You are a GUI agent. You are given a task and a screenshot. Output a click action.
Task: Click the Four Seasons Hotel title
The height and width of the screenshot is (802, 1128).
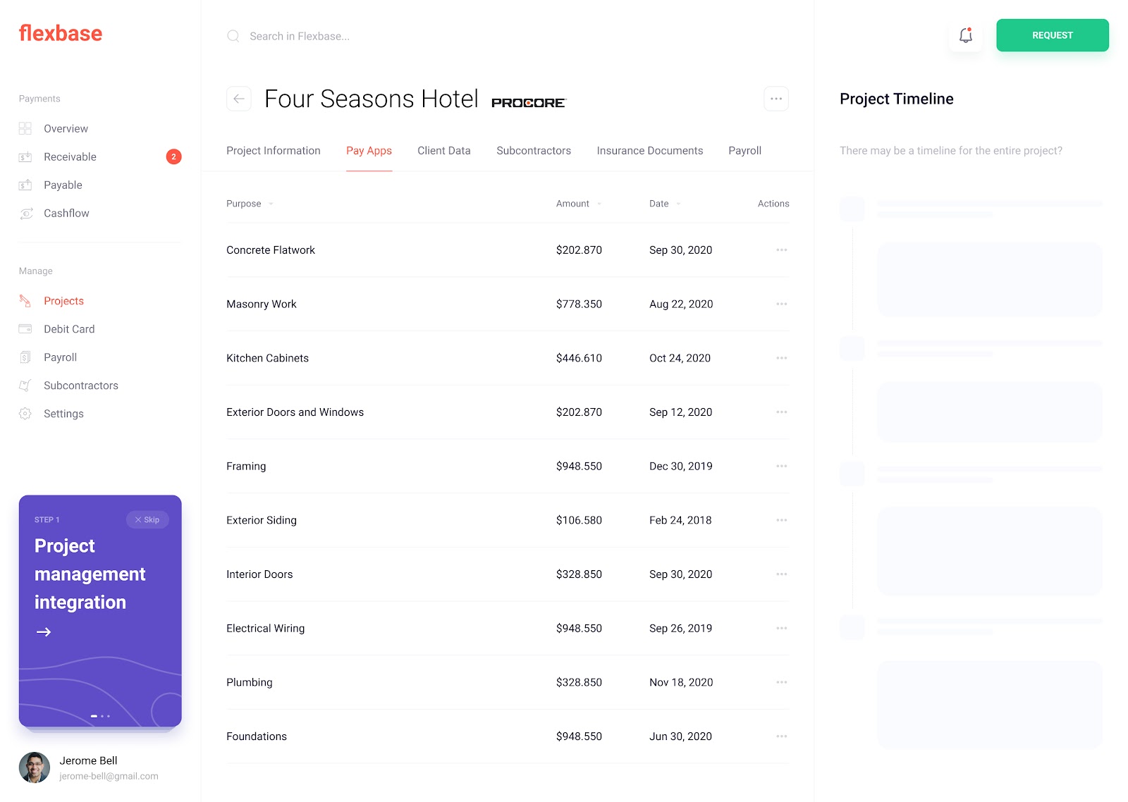click(372, 99)
